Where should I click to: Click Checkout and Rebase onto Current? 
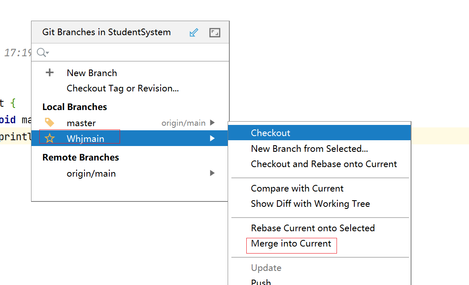324,164
